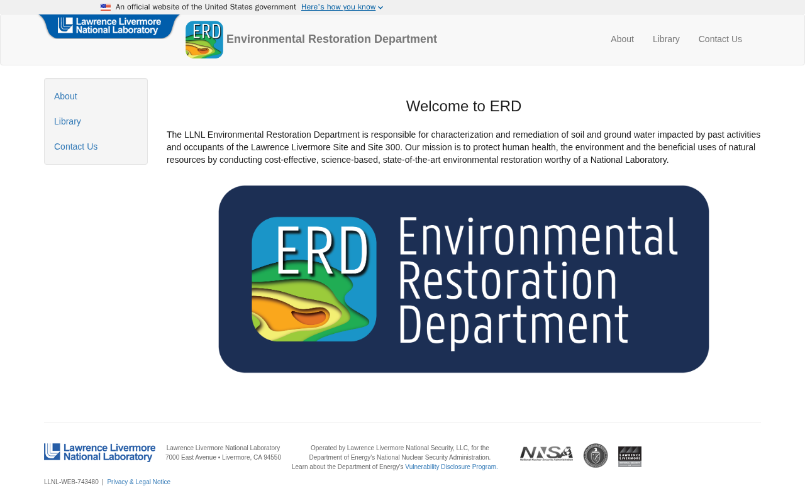This screenshot has height=503, width=805.
Task: Click the Department of Energy seal icon
Action: pyautogui.click(x=596, y=456)
